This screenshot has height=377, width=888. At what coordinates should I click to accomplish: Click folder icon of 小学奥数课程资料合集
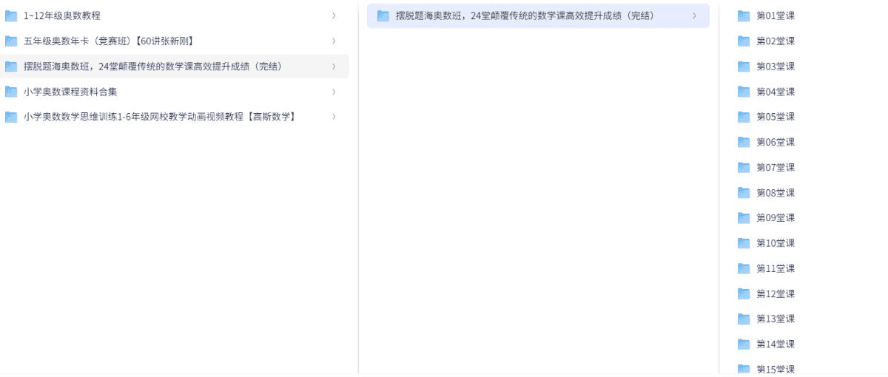[x=11, y=92]
